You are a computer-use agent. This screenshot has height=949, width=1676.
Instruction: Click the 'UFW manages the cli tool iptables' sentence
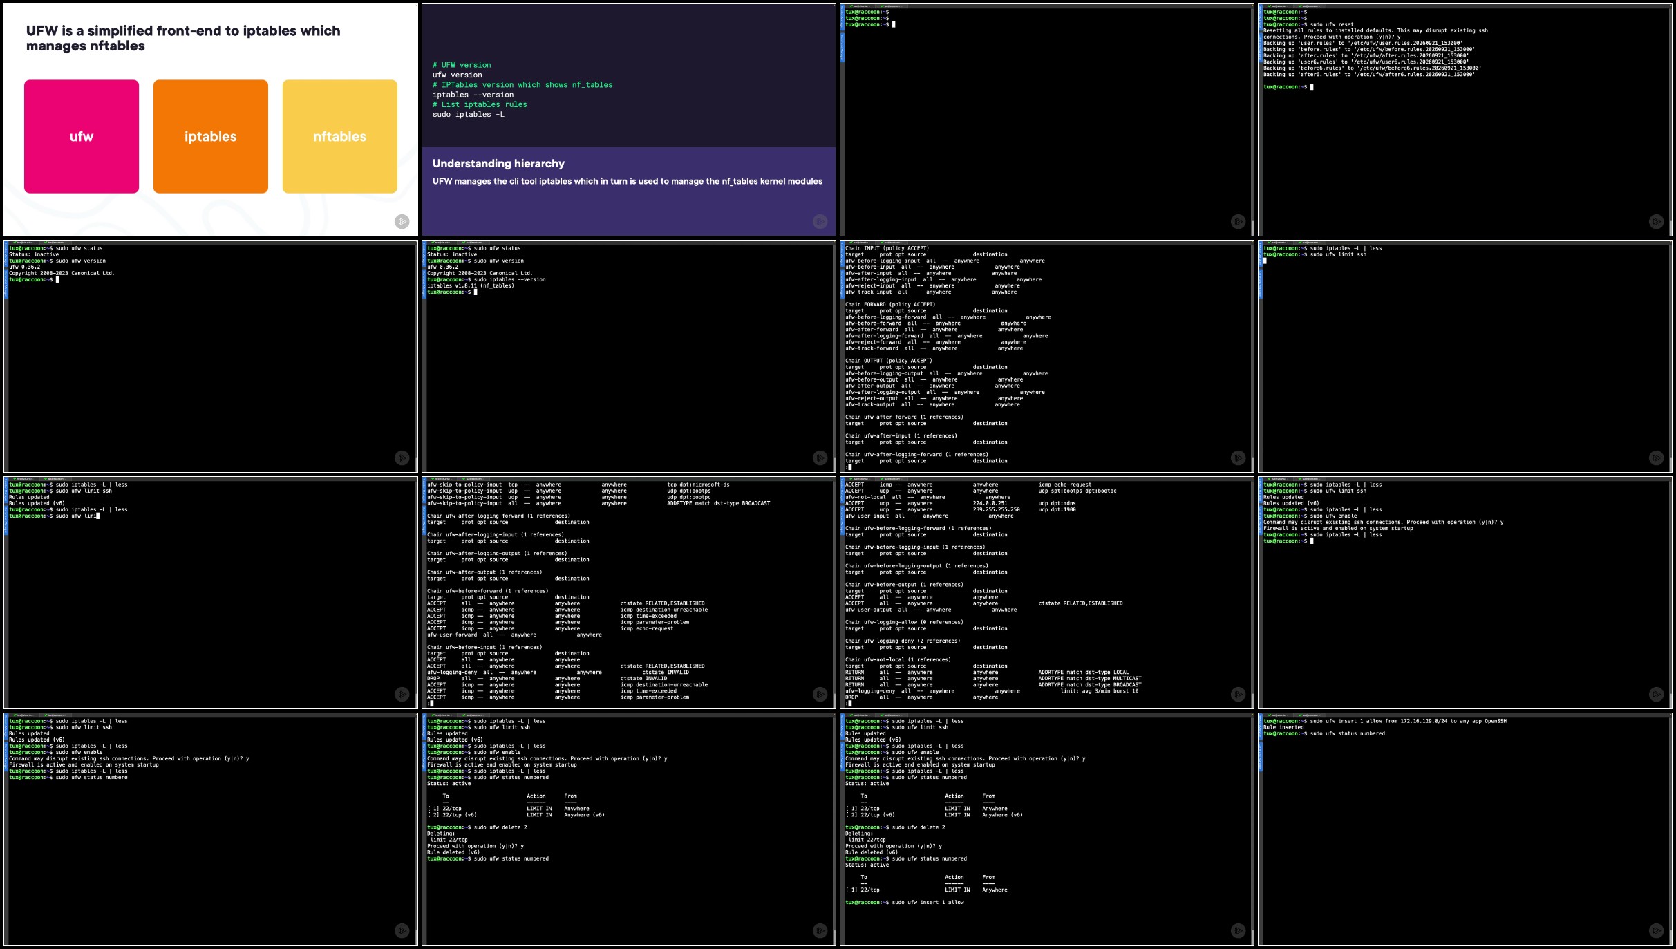point(628,181)
